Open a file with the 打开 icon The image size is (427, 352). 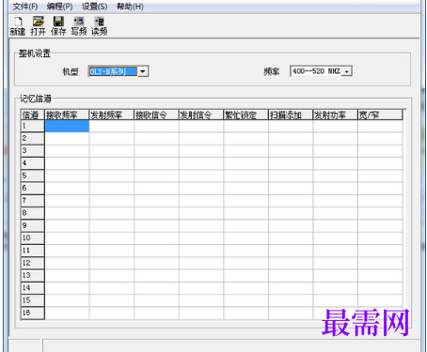click(x=38, y=26)
